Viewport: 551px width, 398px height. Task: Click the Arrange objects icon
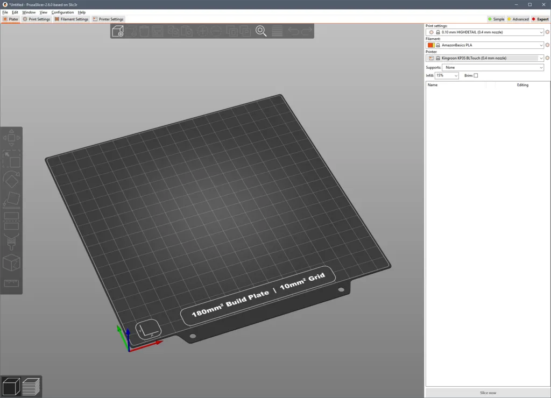click(158, 31)
